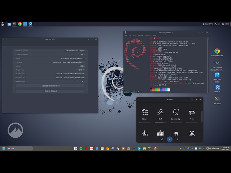Launch Google Chrome from the Cinnamon panel

pos(20,24)
